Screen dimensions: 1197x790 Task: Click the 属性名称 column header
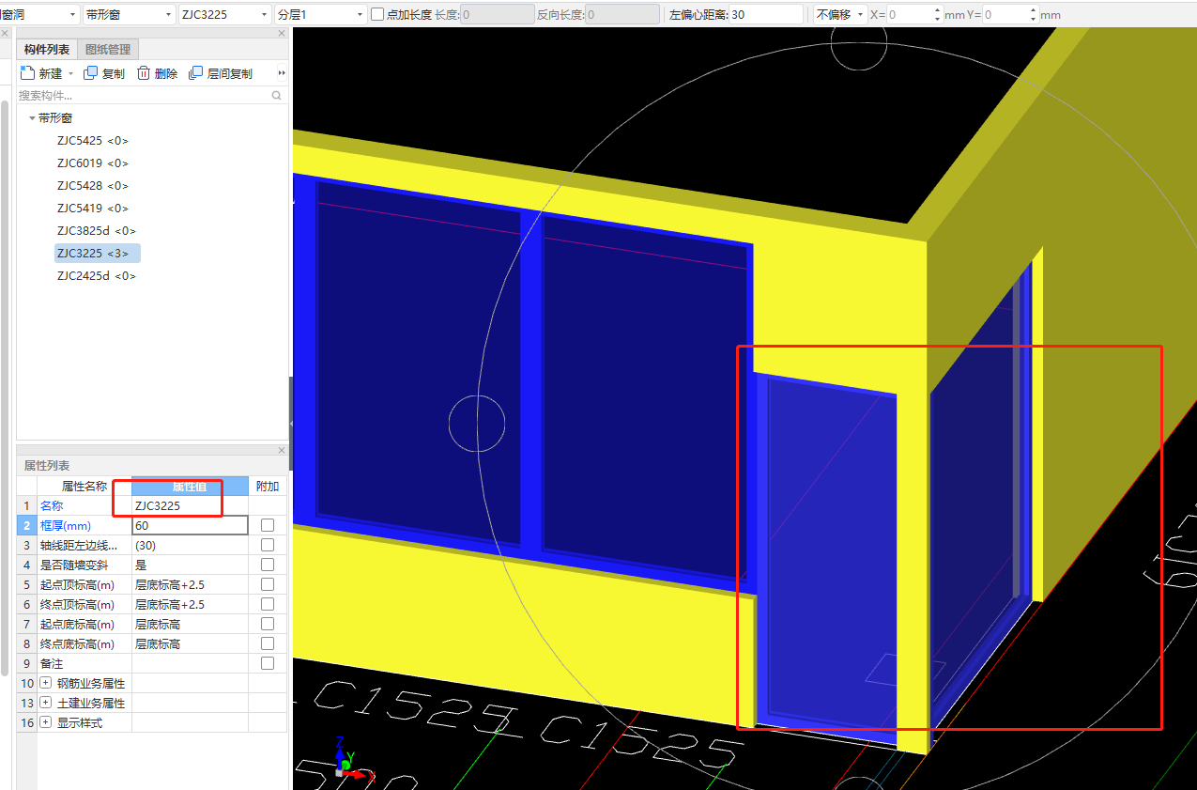[84, 486]
